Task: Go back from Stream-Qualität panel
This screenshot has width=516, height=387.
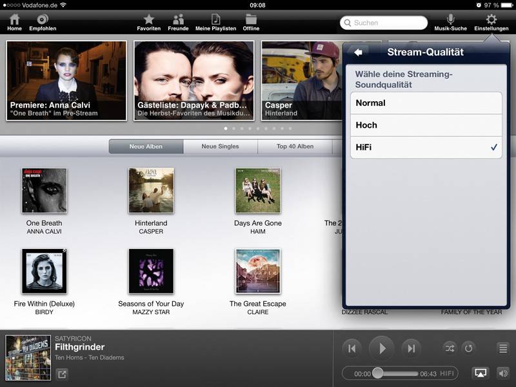Action: coord(359,52)
